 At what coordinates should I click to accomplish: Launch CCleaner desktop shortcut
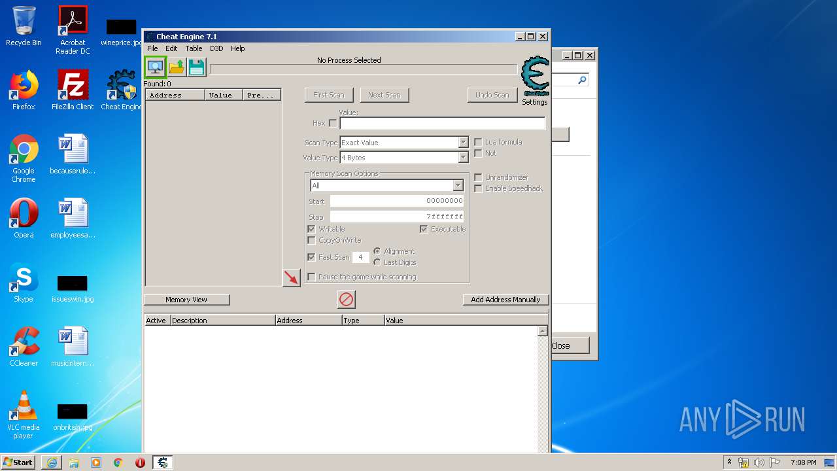[24, 347]
